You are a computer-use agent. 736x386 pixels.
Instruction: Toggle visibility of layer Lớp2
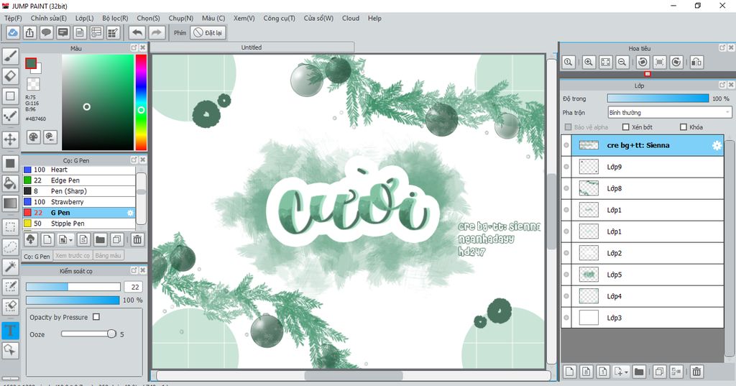[566, 253]
